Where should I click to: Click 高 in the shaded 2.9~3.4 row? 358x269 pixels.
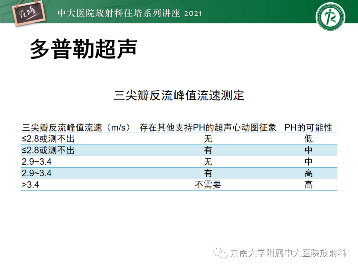click(308, 173)
